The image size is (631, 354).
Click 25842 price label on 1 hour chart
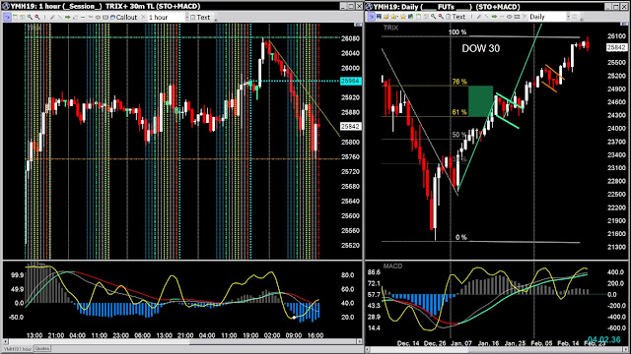[x=350, y=127]
